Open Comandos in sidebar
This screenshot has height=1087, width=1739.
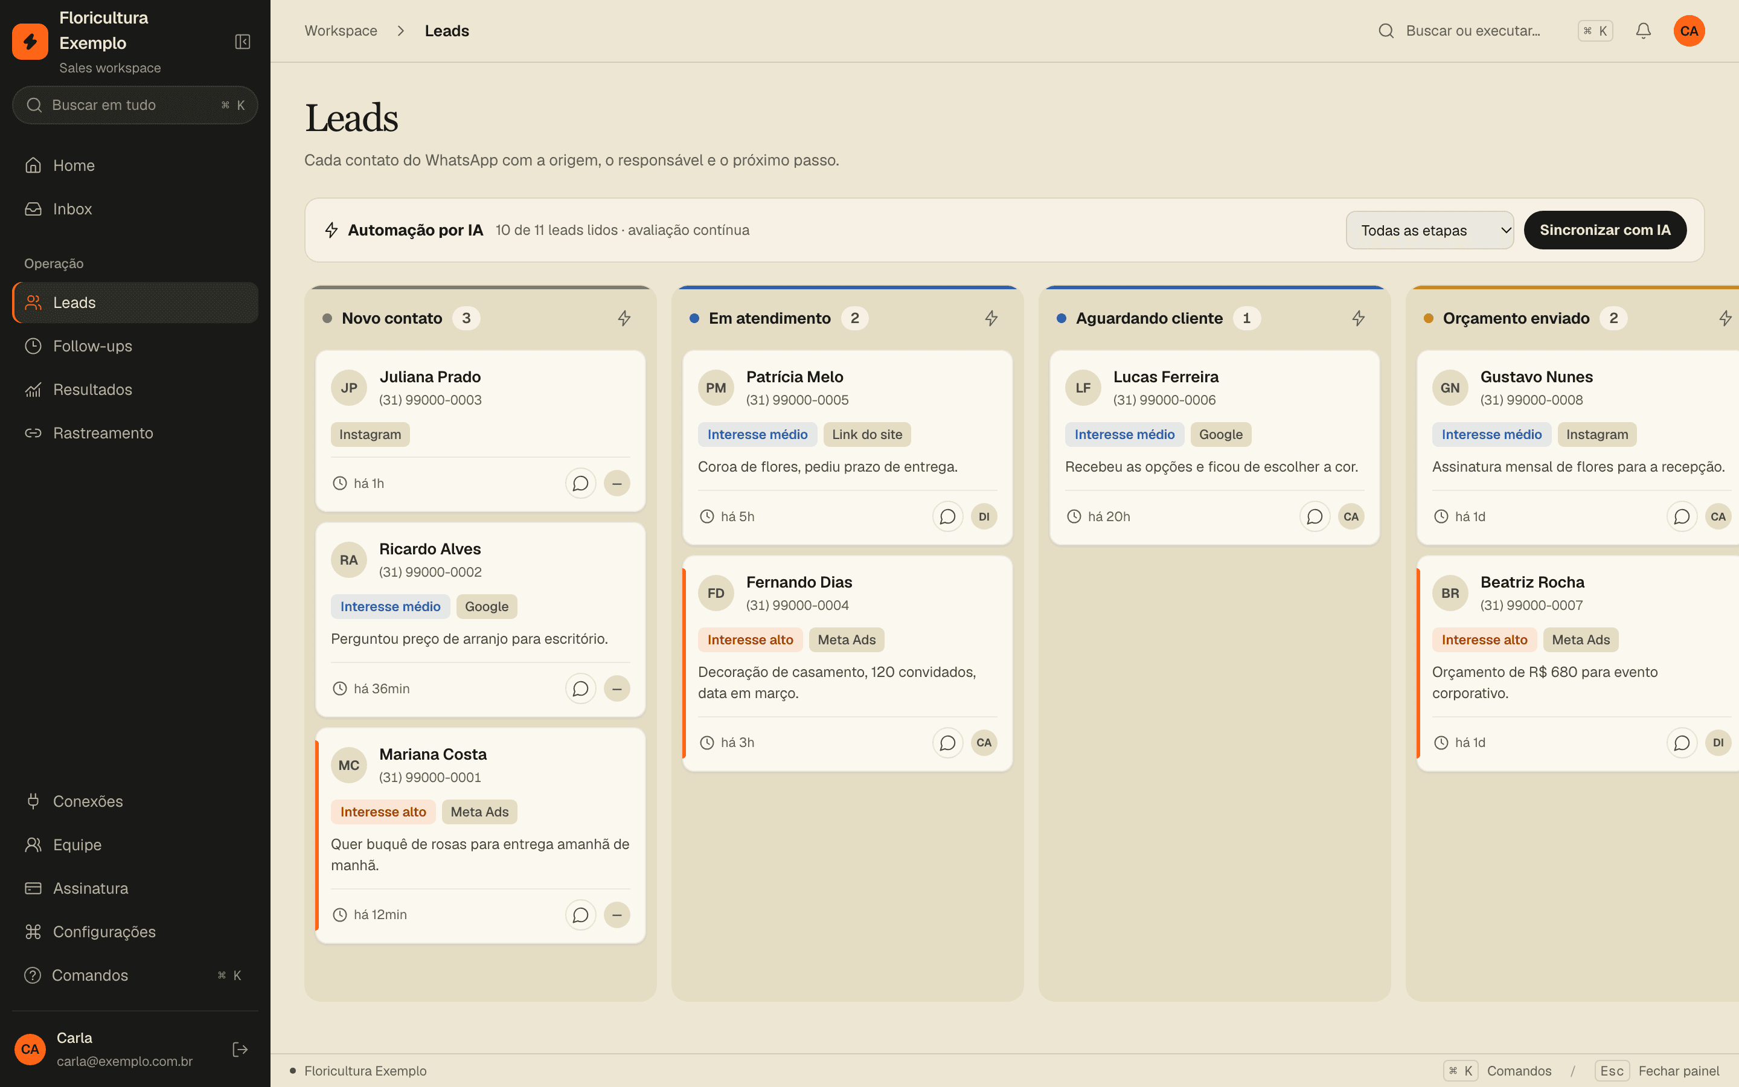click(x=135, y=975)
